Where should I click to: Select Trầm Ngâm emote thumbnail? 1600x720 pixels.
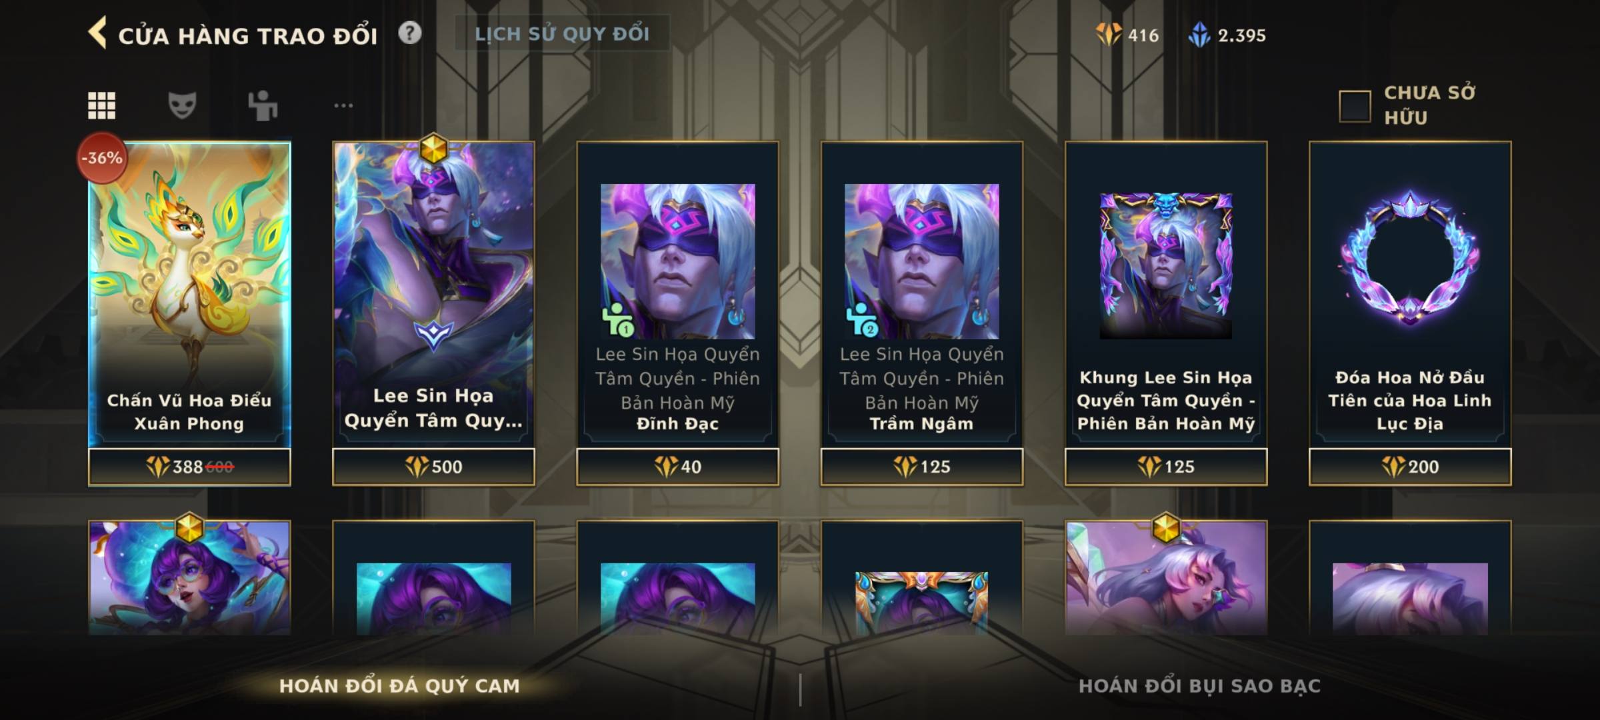[921, 261]
